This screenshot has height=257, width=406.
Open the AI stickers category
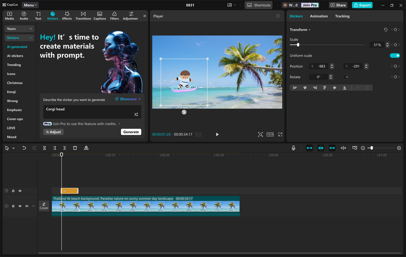[15, 56]
